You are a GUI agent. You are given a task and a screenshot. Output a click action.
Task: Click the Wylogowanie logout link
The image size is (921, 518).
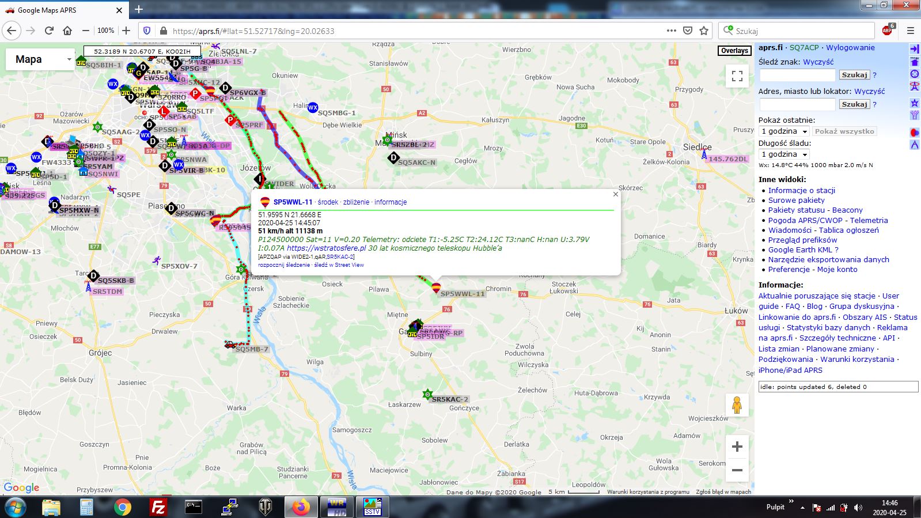(850, 48)
